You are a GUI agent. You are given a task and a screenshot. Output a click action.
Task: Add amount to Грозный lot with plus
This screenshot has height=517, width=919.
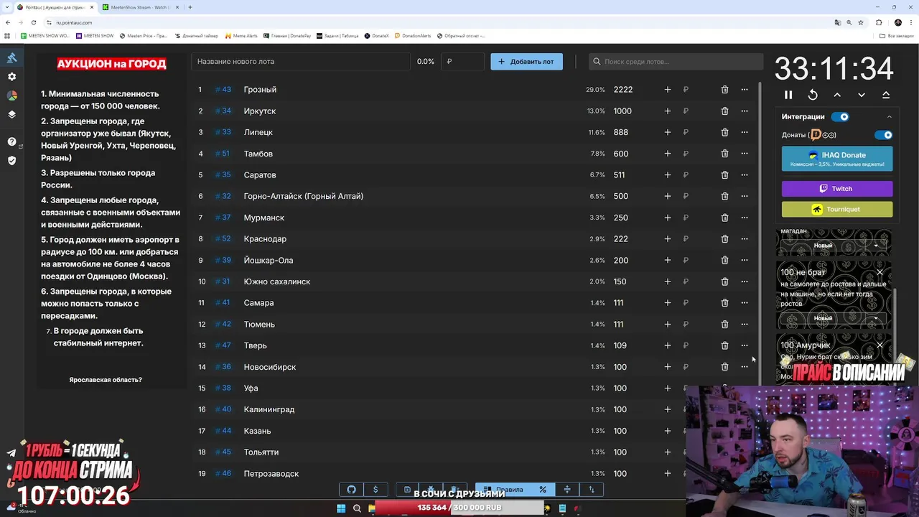668,90
